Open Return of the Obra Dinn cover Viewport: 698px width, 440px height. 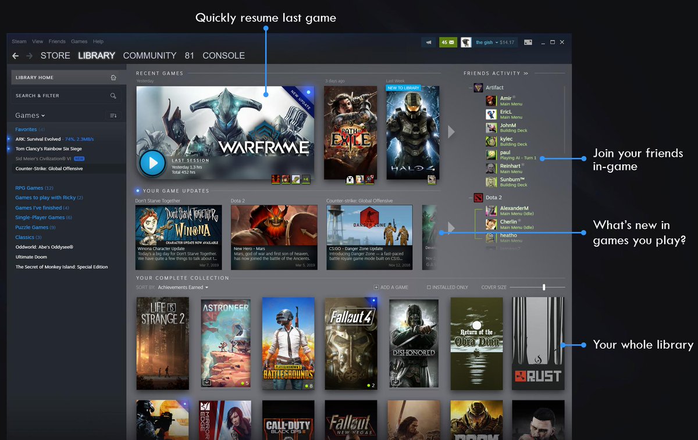point(477,344)
